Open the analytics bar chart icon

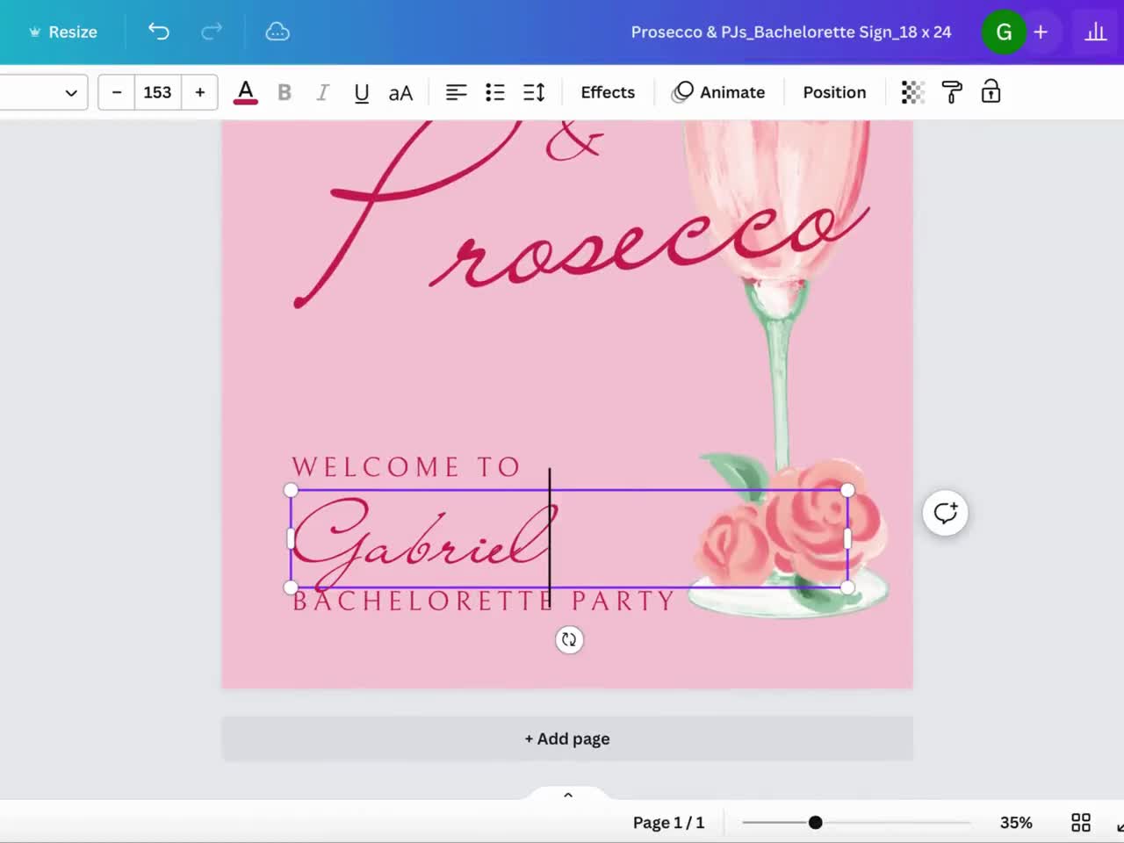pyautogui.click(x=1095, y=32)
